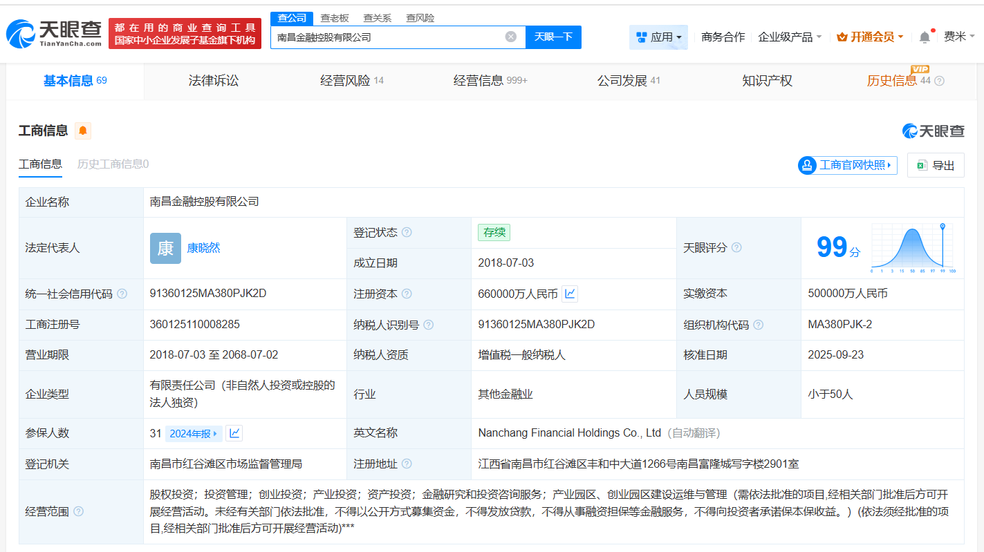Open legal representative 康晓然 profile link
This screenshot has height=552, width=984.
coord(203,247)
